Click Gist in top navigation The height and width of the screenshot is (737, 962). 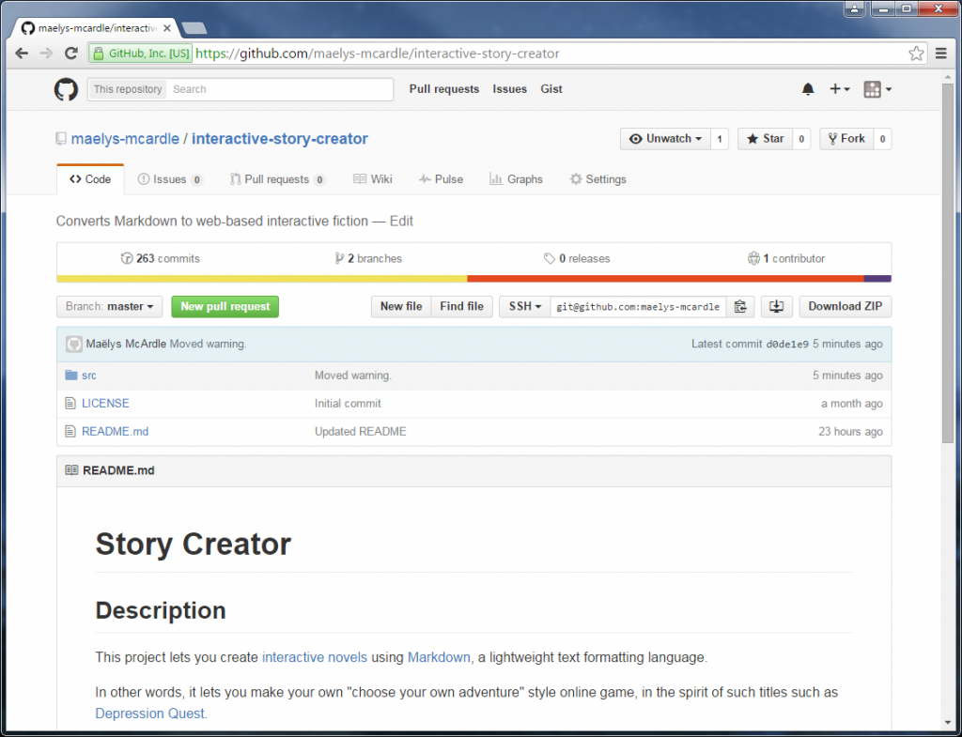pos(551,89)
